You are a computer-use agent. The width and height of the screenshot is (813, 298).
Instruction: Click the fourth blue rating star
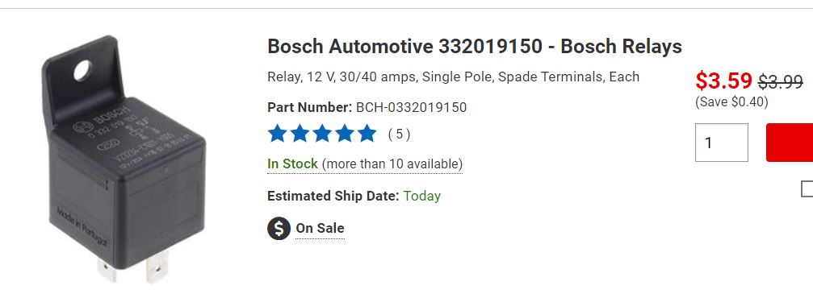tap(344, 134)
